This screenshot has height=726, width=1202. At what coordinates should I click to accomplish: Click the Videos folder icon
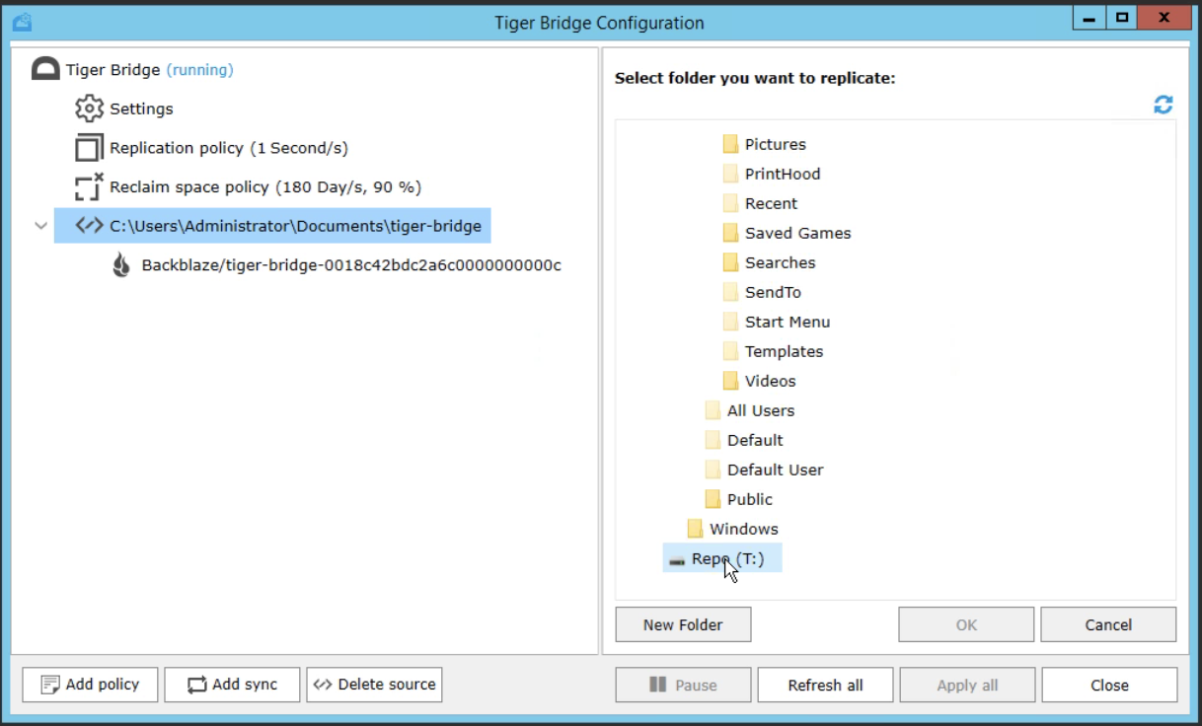click(730, 381)
